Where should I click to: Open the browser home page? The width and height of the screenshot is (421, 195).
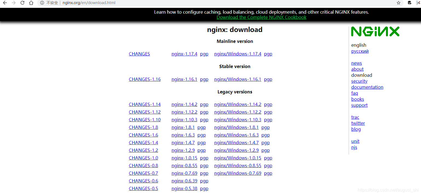(31, 3)
